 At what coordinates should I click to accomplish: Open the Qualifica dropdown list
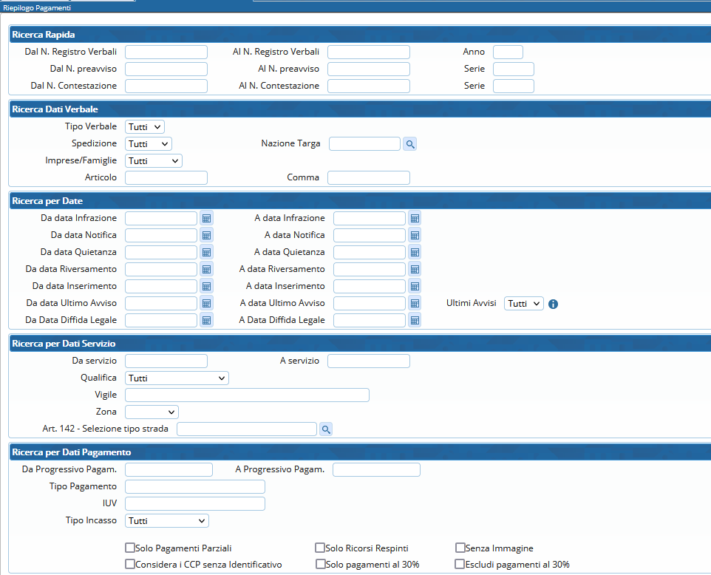tap(177, 378)
